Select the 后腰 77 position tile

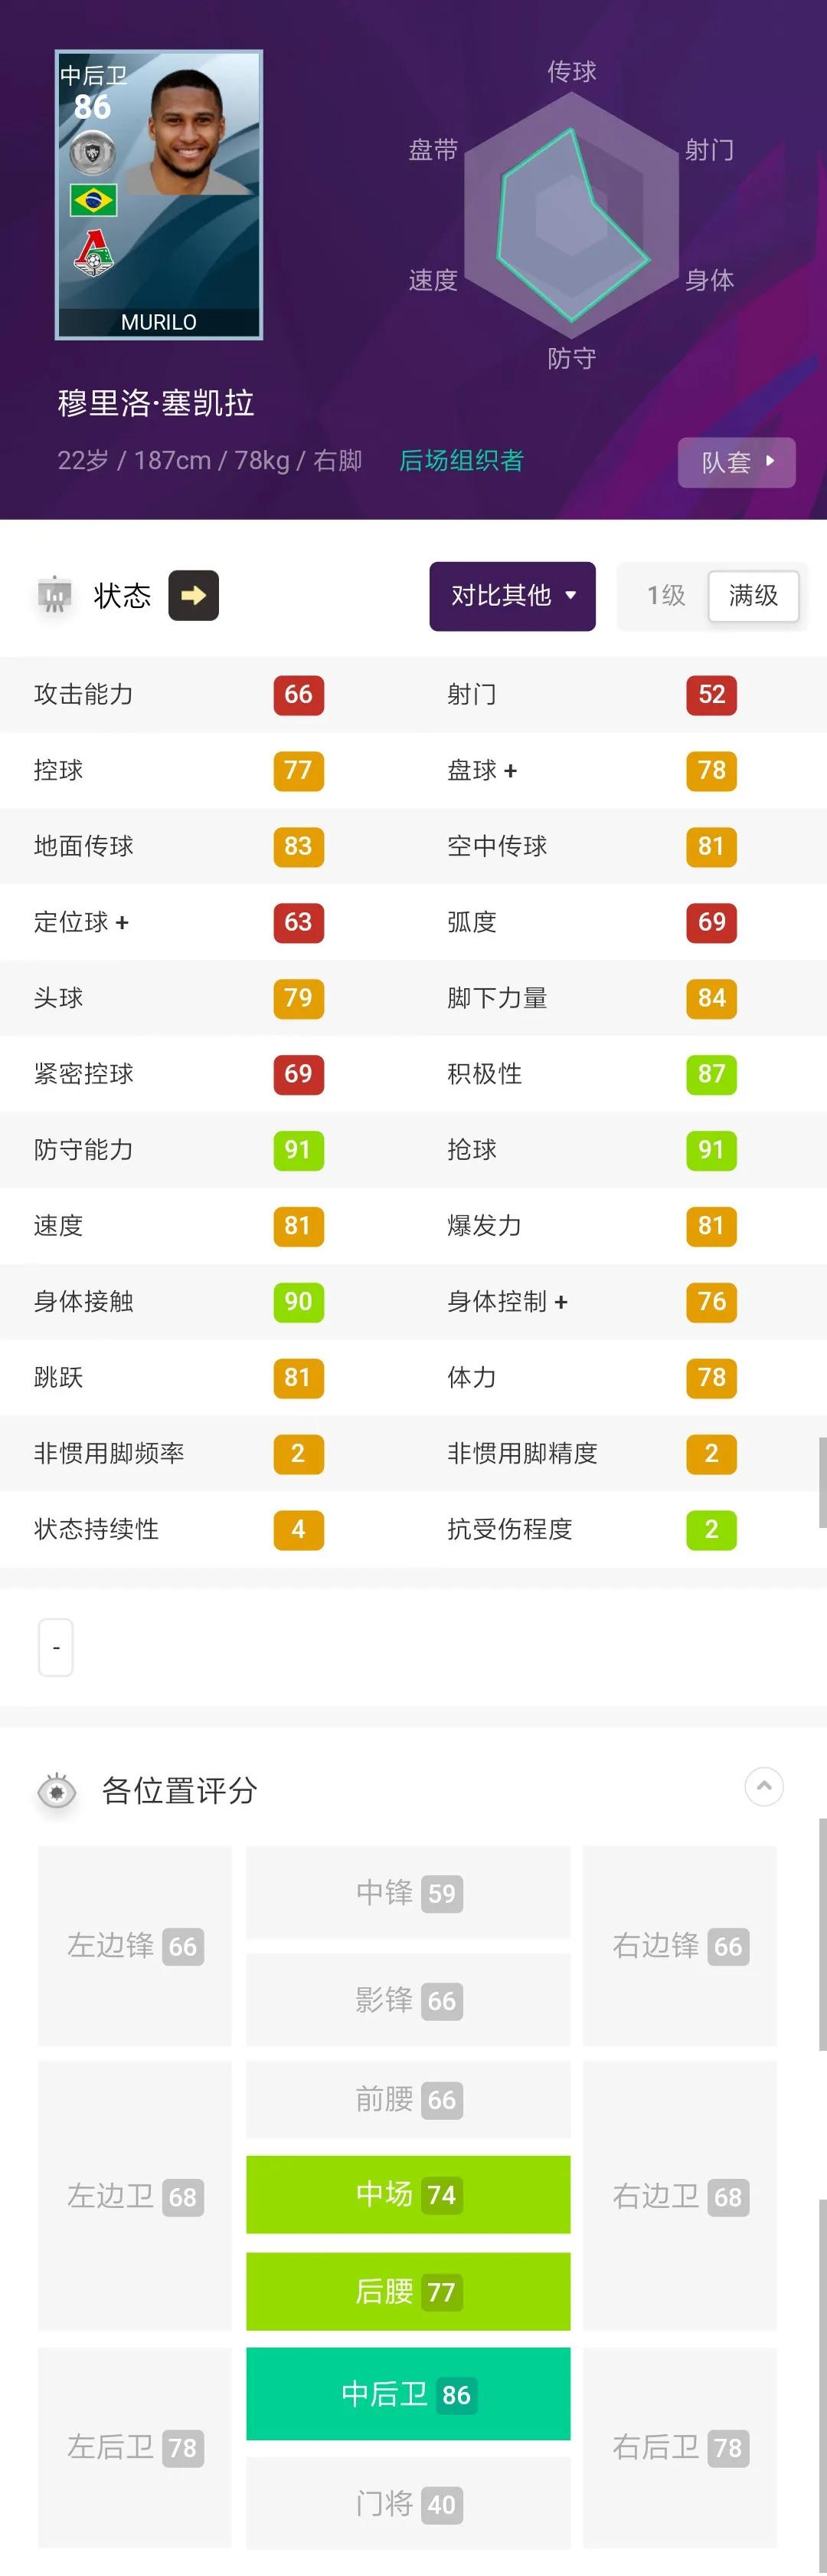[407, 2291]
